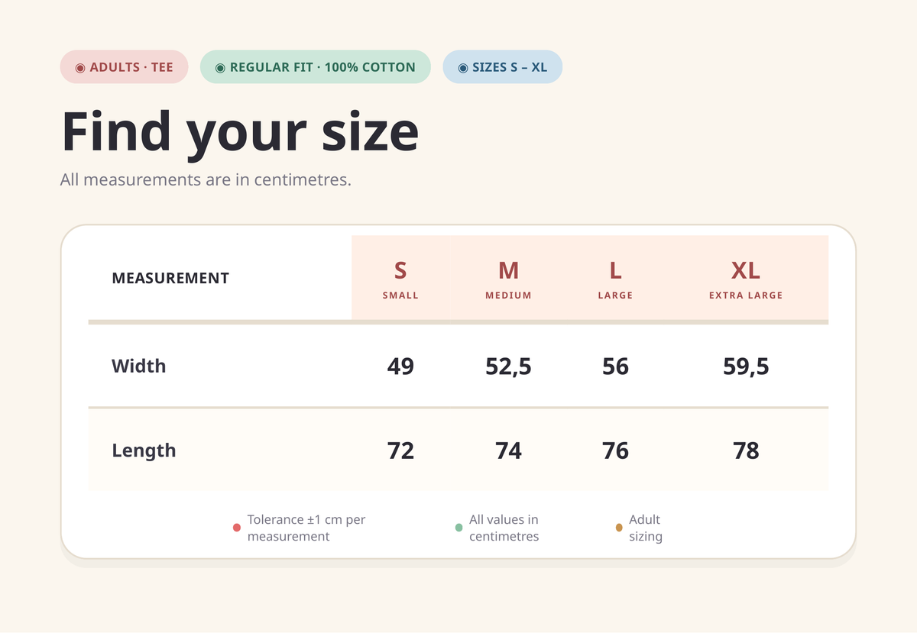
Task: Click the MEASUREMENT column heading
Action: (170, 278)
